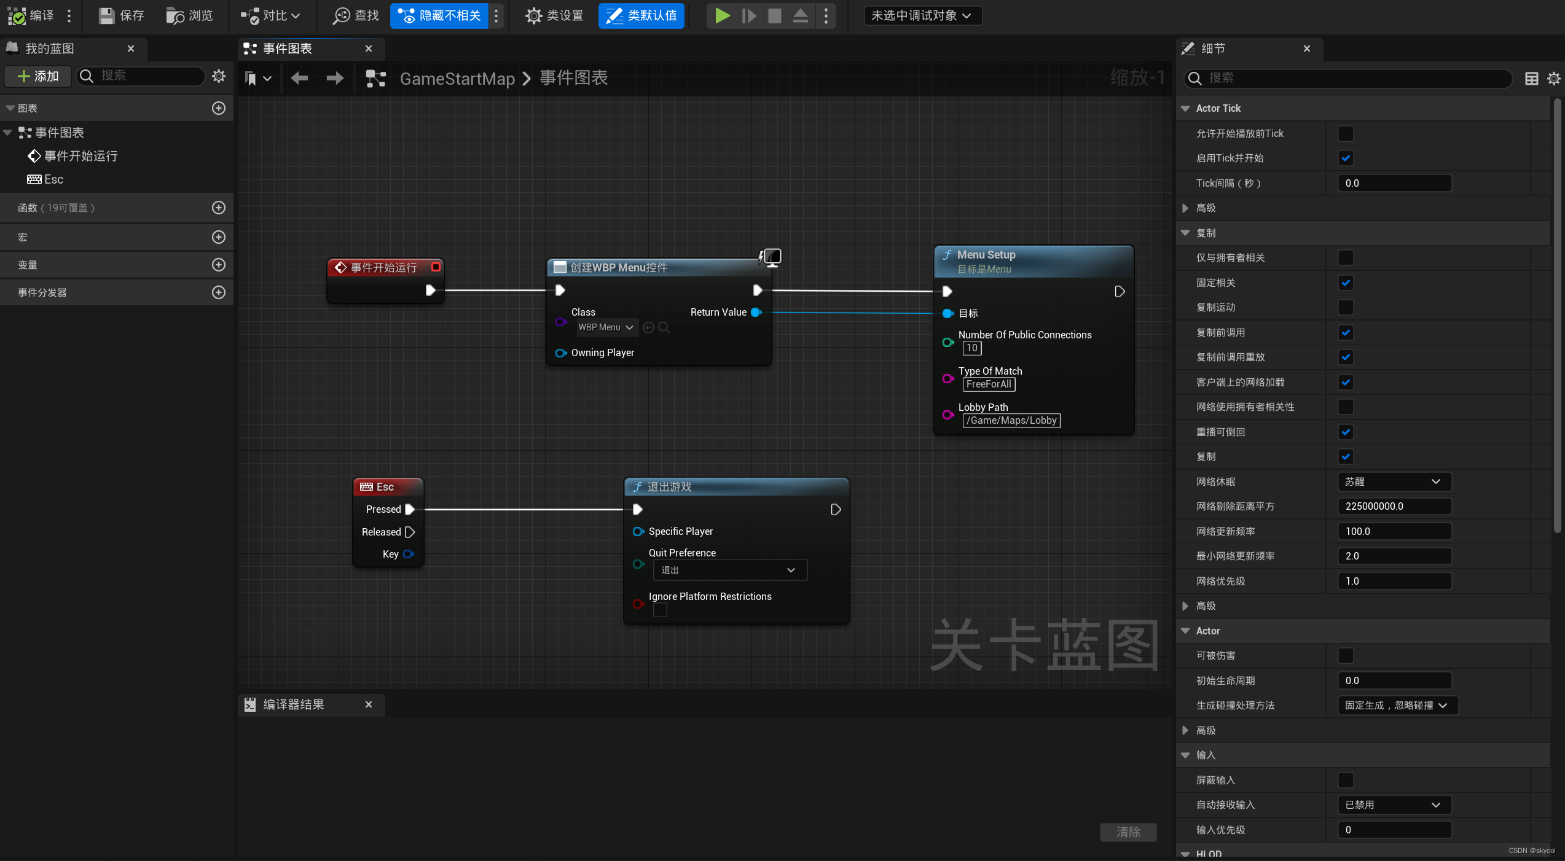Switch to 编译器结果 tab
This screenshot has height=861, width=1565.
tap(294, 704)
